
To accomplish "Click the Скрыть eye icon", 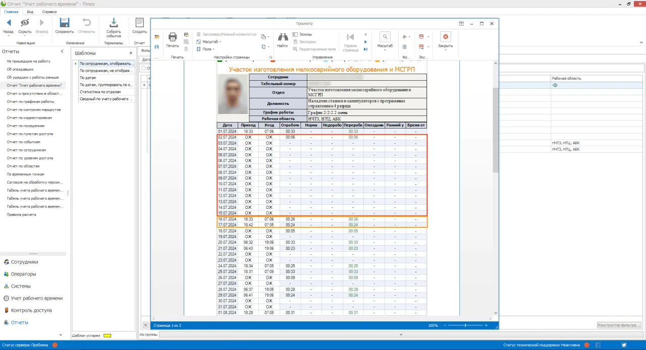I will pyautogui.click(x=24, y=23).
